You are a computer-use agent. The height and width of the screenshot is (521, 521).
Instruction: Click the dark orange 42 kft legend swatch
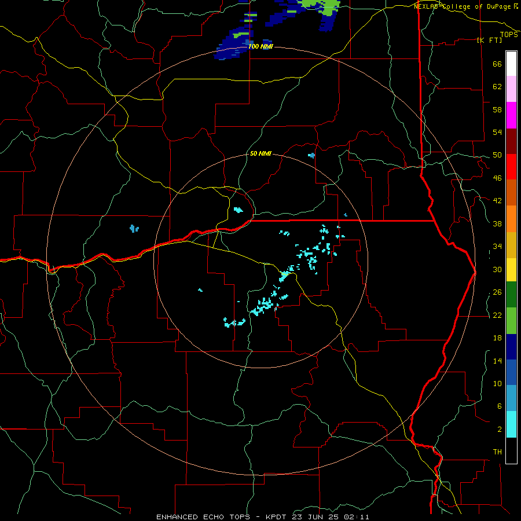click(x=511, y=192)
